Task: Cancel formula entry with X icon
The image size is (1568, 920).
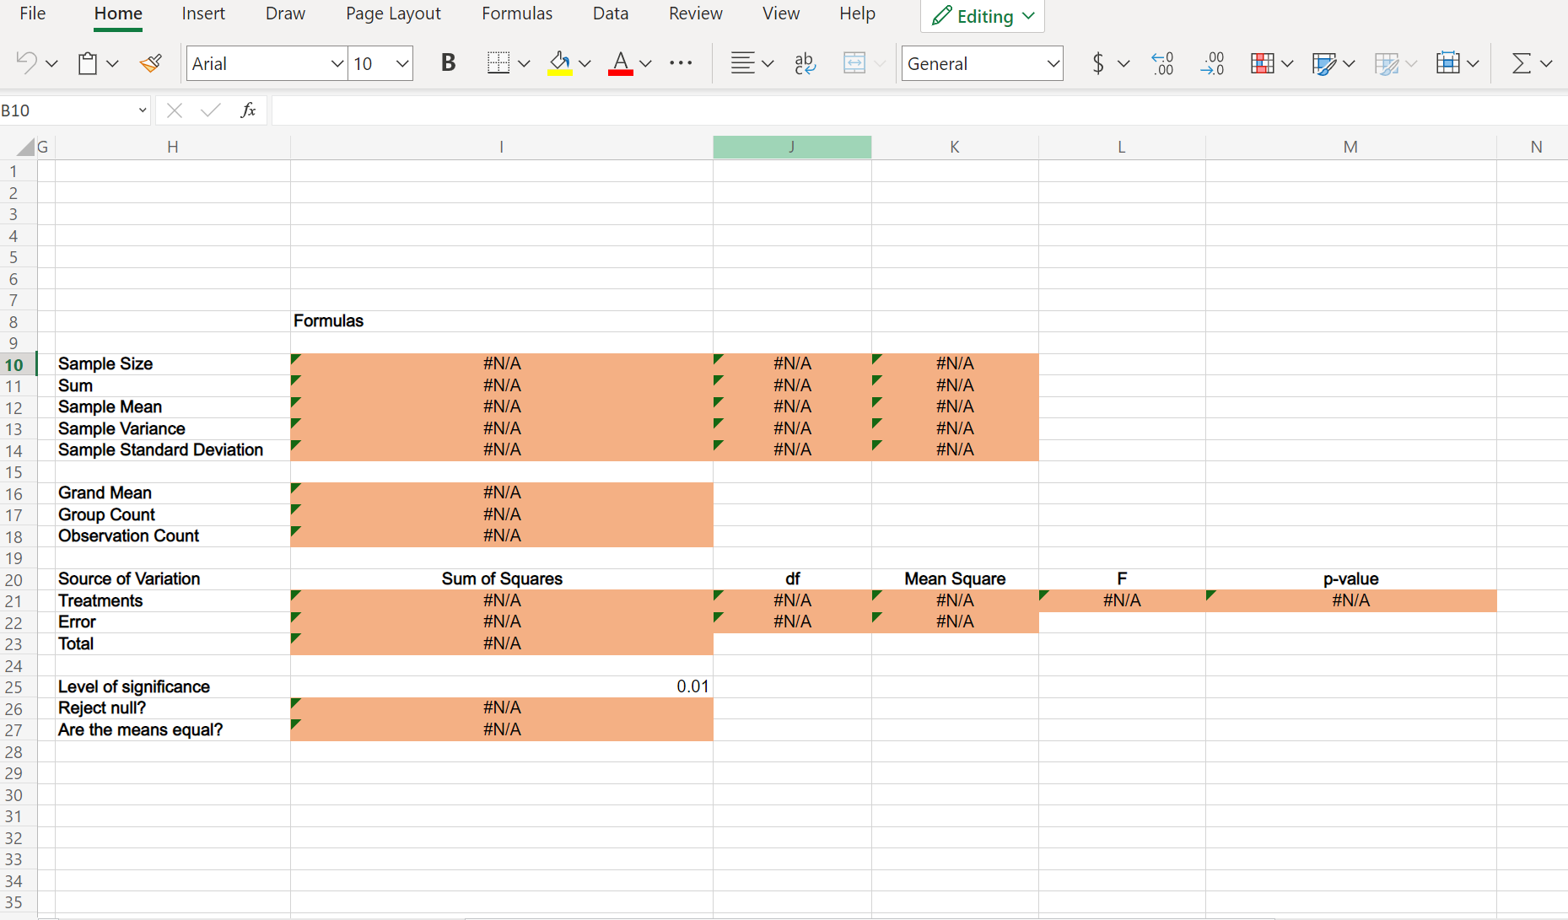Action: click(x=175, y=110)
